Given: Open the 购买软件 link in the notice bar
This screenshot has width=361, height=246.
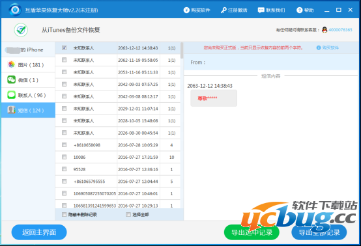Looking at the screenshot, I should (330, 48).
